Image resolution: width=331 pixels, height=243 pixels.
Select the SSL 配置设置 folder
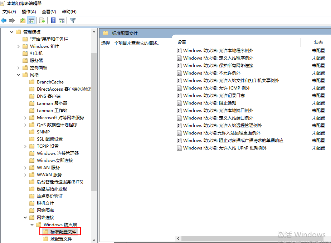[x=50, y=139]
